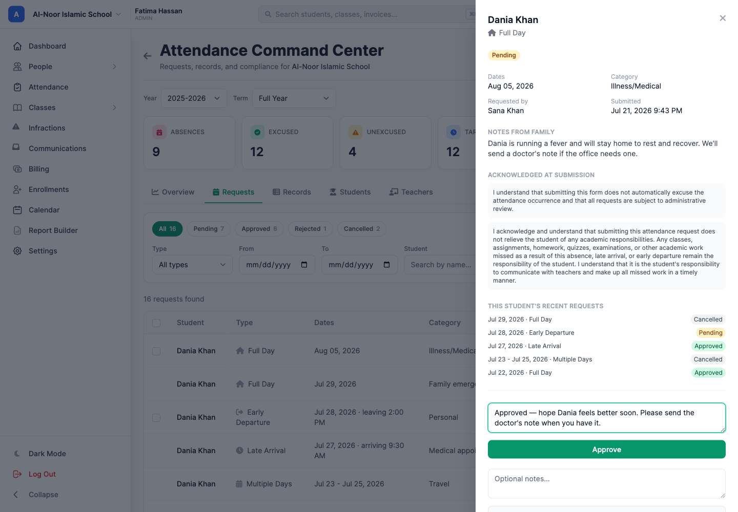Close the Dania Khan detail panel
738x512 pixels.
click(x=723, y=18)
